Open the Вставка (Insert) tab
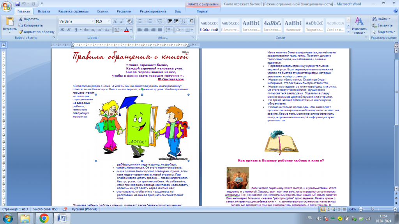Viewport: 399px width, 224px height. 44,11
